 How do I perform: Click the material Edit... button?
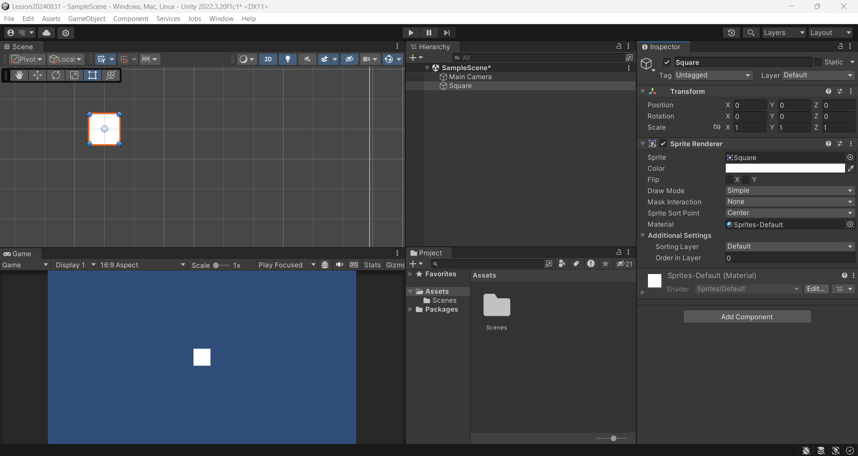tap(816, 289)
